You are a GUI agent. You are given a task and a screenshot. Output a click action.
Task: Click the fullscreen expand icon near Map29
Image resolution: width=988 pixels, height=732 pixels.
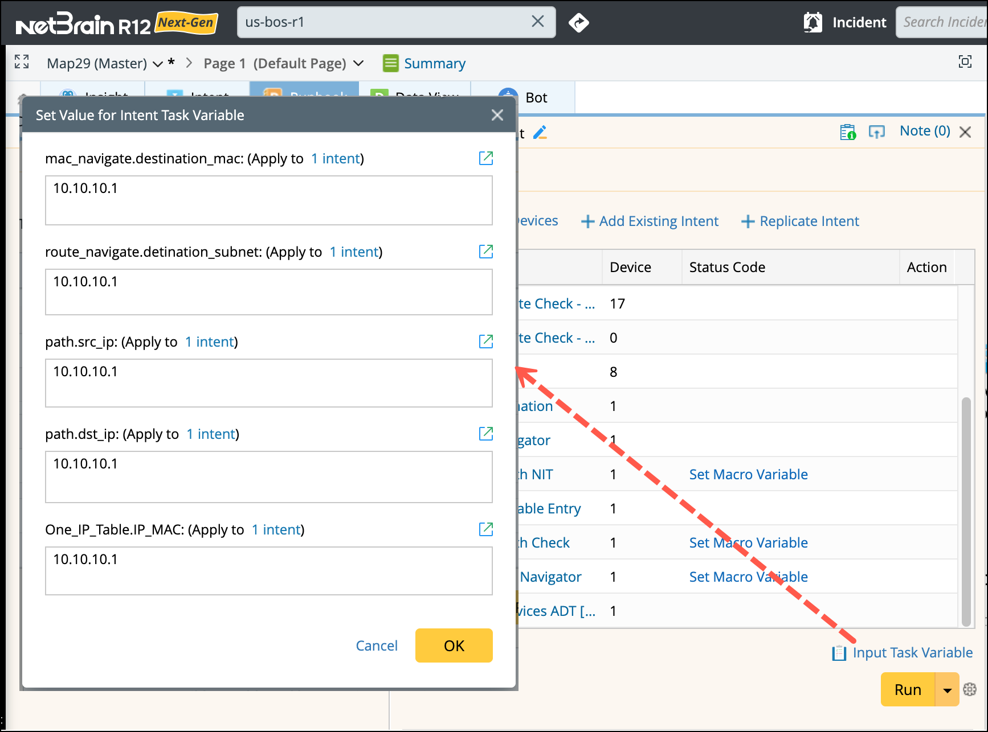22,62
